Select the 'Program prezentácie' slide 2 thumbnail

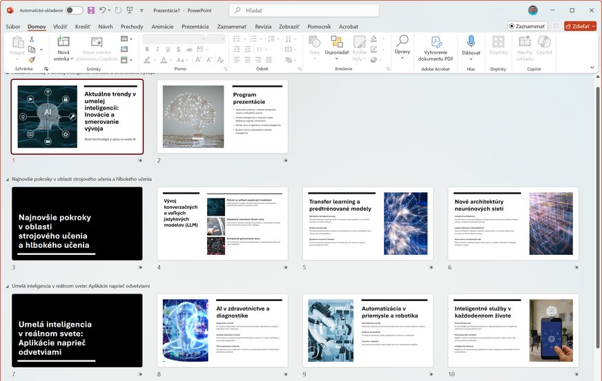point(222,116)
